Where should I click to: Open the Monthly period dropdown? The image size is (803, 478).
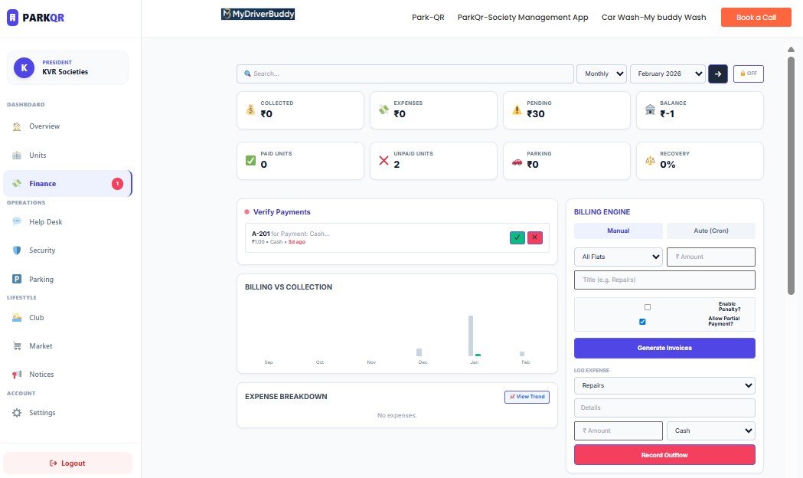click(x=601, y=74)
